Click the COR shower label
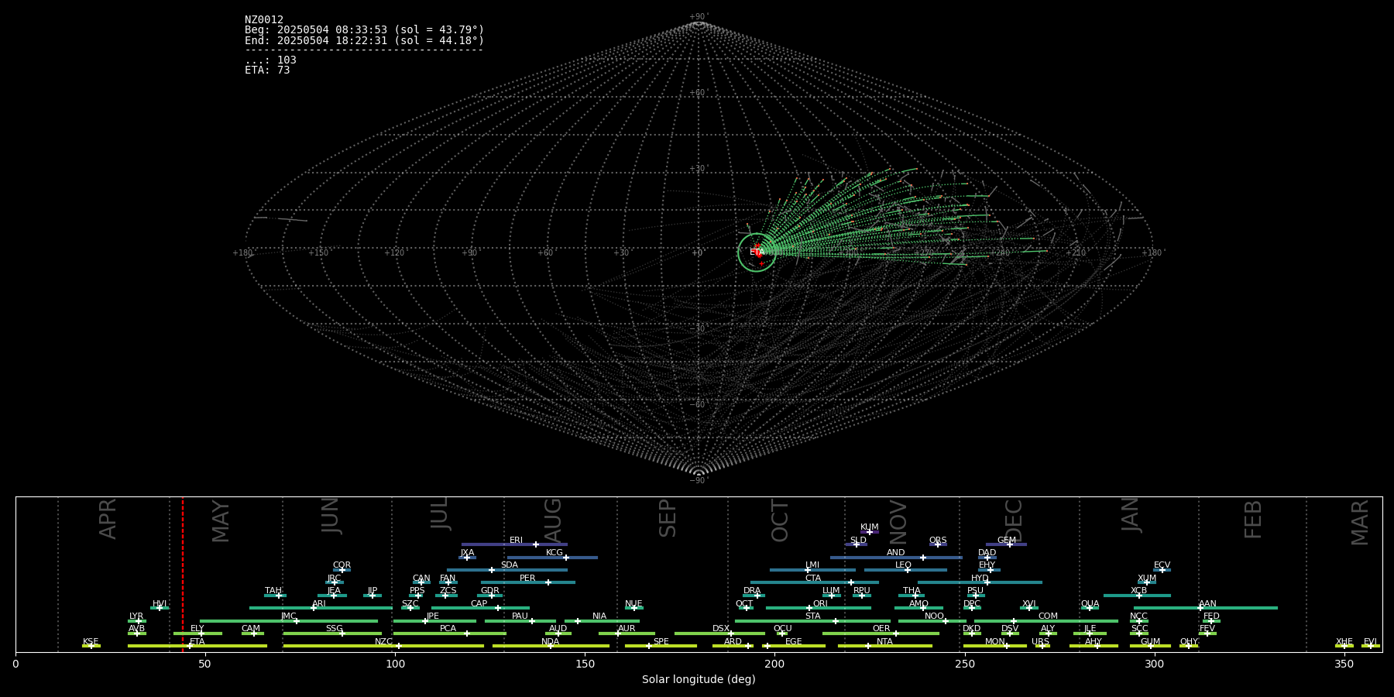Screen dimensions: 1394x697 (342, 565)
